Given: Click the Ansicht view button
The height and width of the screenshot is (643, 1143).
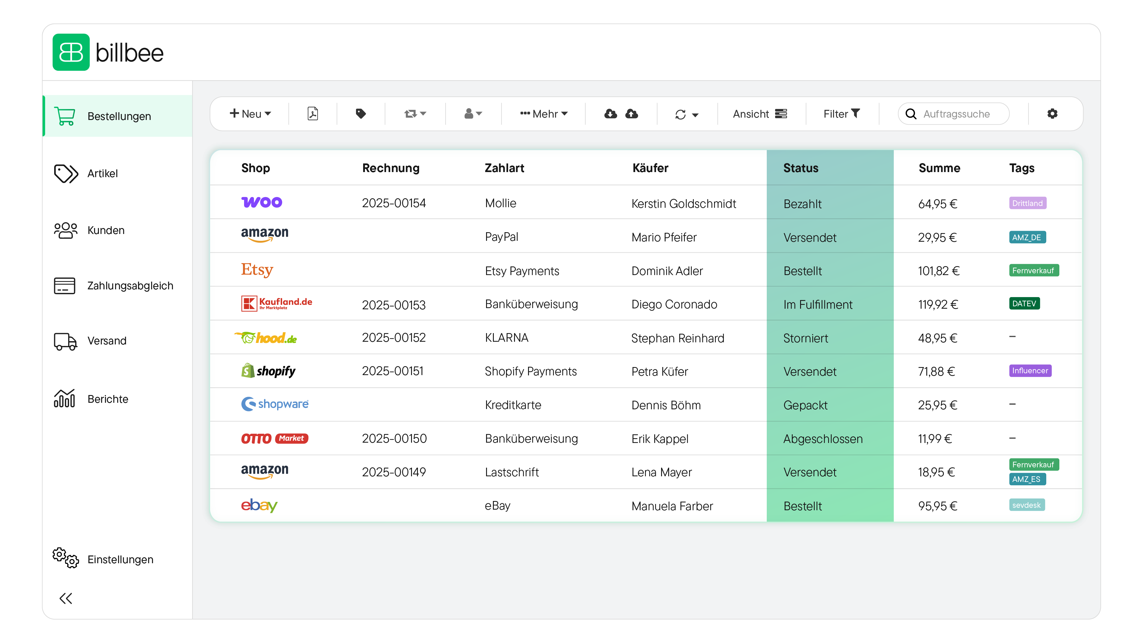Looking at the screenshot, I should click(760, 114).
